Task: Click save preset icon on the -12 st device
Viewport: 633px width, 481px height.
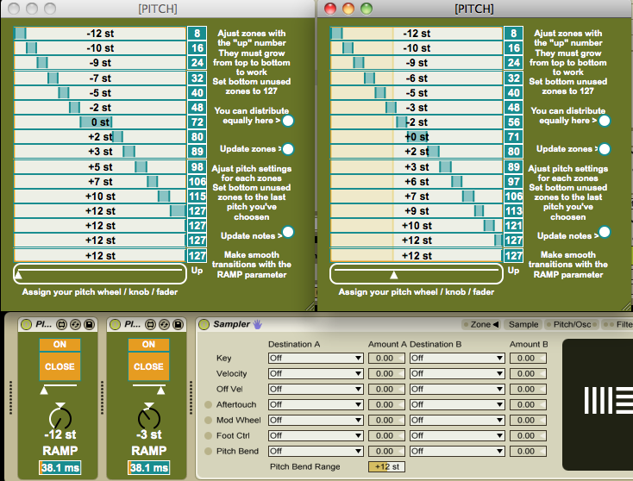Action: (x=91, y=325)
